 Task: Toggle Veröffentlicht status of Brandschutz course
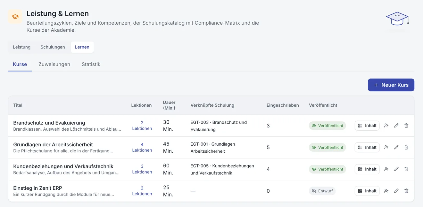pyautogui.click(x=328, y=126)
